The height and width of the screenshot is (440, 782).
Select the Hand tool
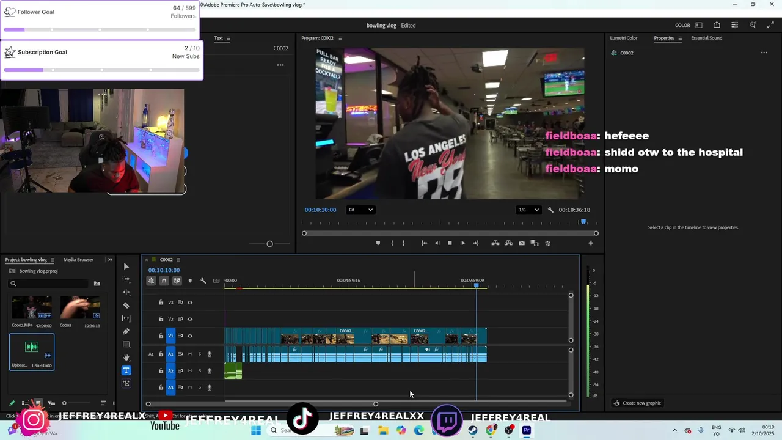[x=126, y=358]
